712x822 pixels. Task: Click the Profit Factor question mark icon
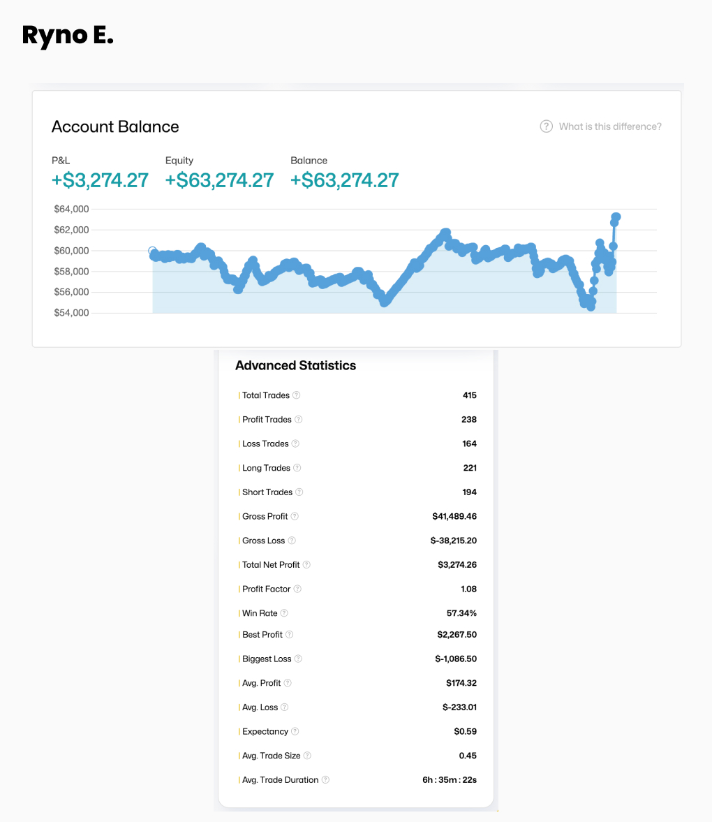(x=298, y=589)
